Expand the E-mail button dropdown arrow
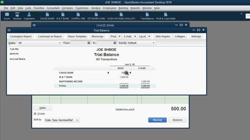 pyautogui.click(x=135, y=36)
